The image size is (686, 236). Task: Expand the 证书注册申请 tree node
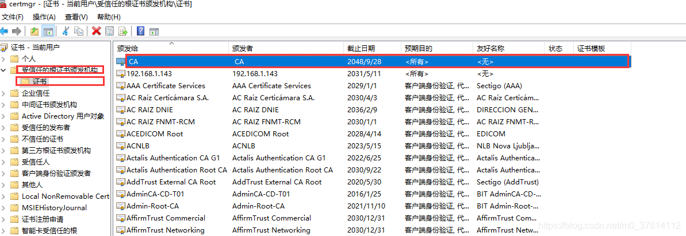[3, 219]
